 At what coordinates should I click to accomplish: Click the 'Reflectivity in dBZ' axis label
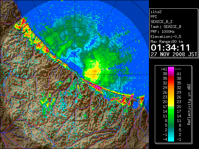tap(189, 104)
